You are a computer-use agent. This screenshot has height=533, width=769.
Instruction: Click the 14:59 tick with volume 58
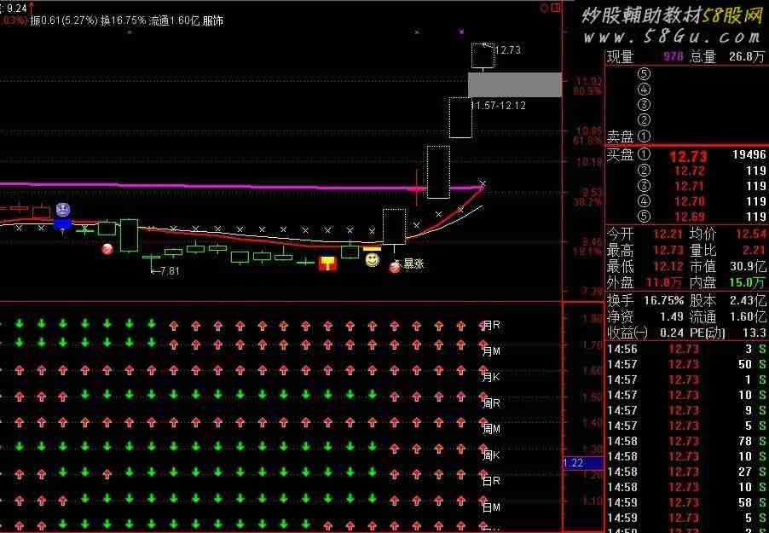coord(686,502)
